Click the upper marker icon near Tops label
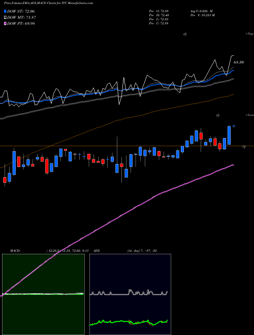This screenshot has height=335, width=254. click(185, 34)
